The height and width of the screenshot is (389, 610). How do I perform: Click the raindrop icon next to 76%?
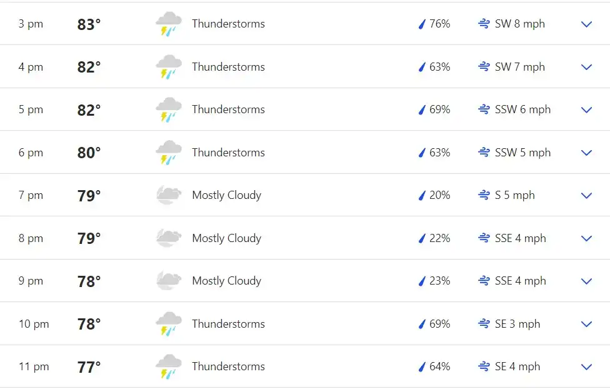click(x=422, y=24)
